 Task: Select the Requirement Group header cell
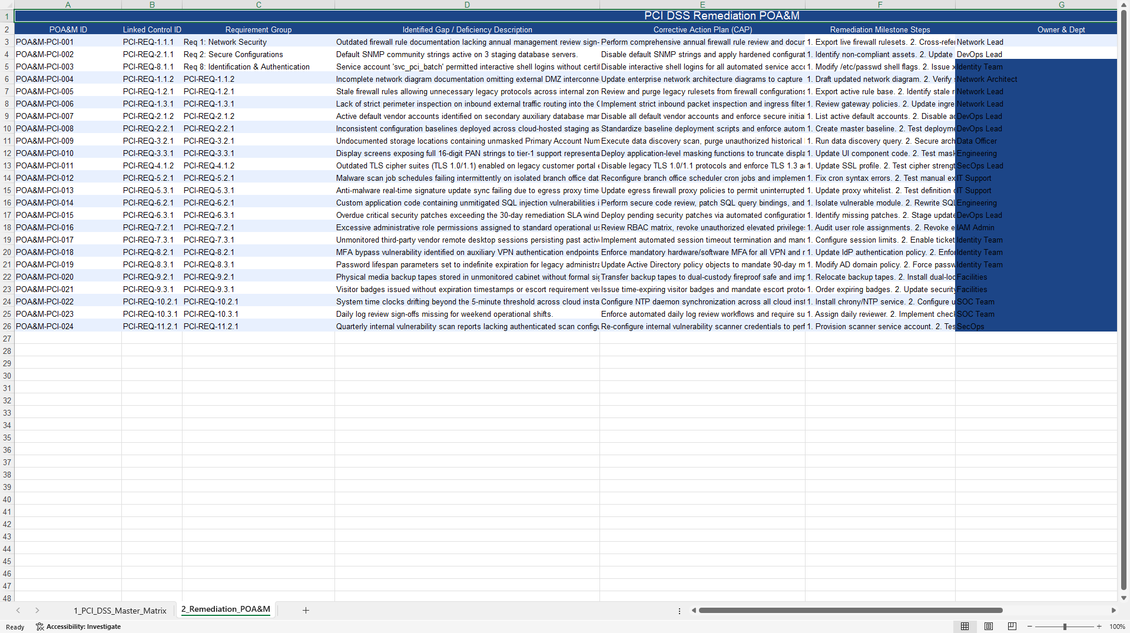(259, 29)
